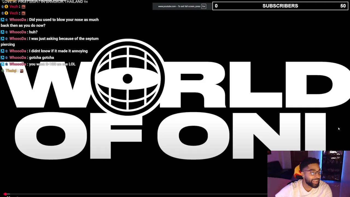This screenshot has width=350, height=197.
Task: Click sword badge on 'I didnt know' message
Action: (x=2, y=51)
